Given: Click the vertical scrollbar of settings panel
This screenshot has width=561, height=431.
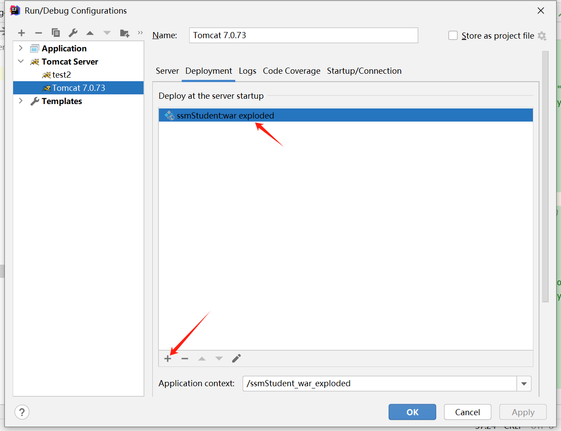Looking at the screenshot, I should click(x=545, y=176).
